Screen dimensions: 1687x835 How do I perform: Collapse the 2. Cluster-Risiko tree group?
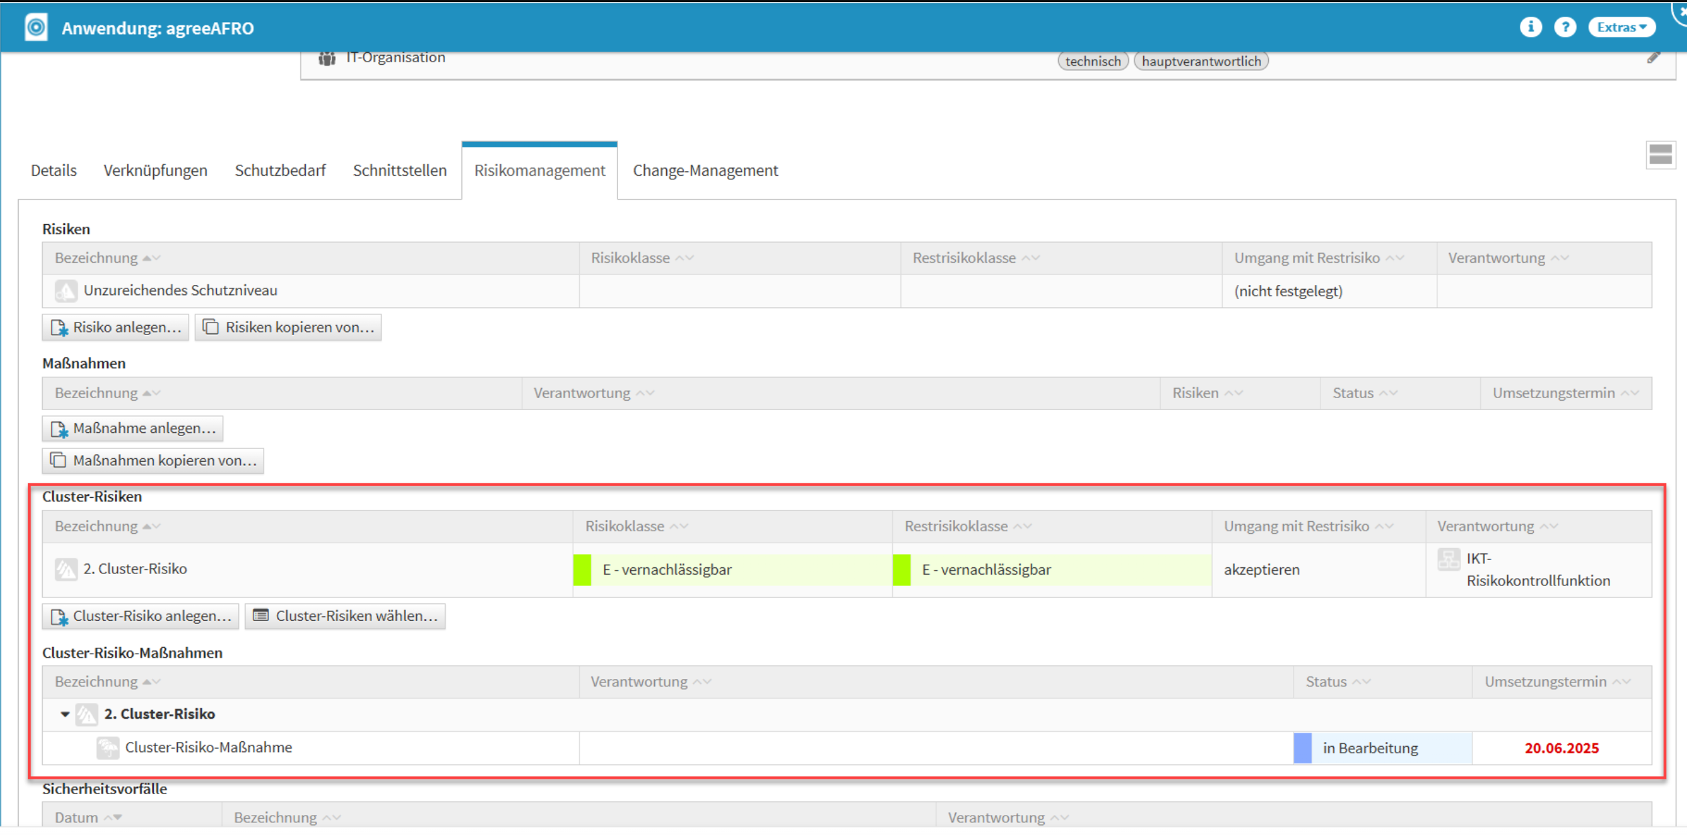click(65, 714)
